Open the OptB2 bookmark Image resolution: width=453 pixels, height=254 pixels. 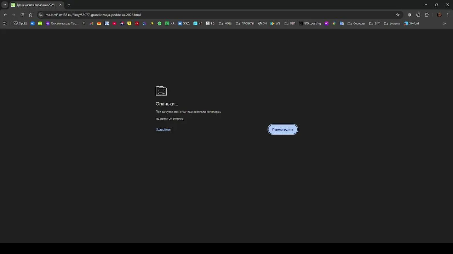click(20, 24)
